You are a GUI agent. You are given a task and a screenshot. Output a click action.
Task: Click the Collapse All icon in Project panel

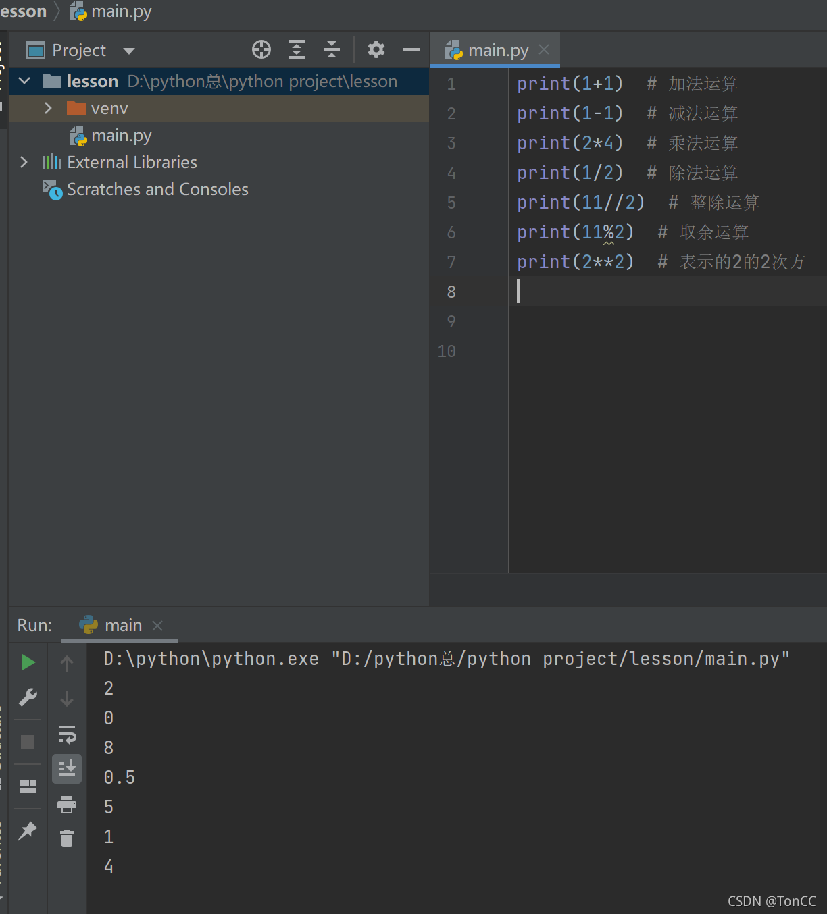[x=332, y=49]
